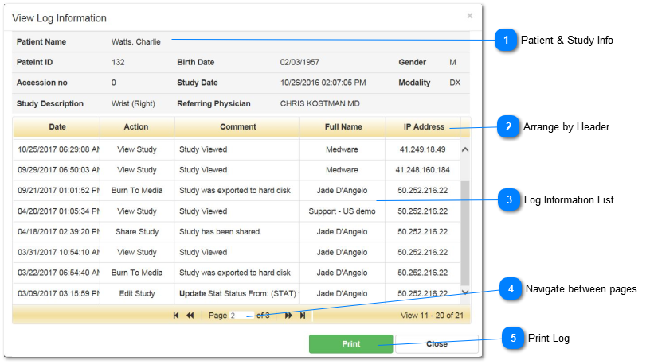Click 'View 11 - 20 of 21' text
650x364 pixels.
coord(432,316)
